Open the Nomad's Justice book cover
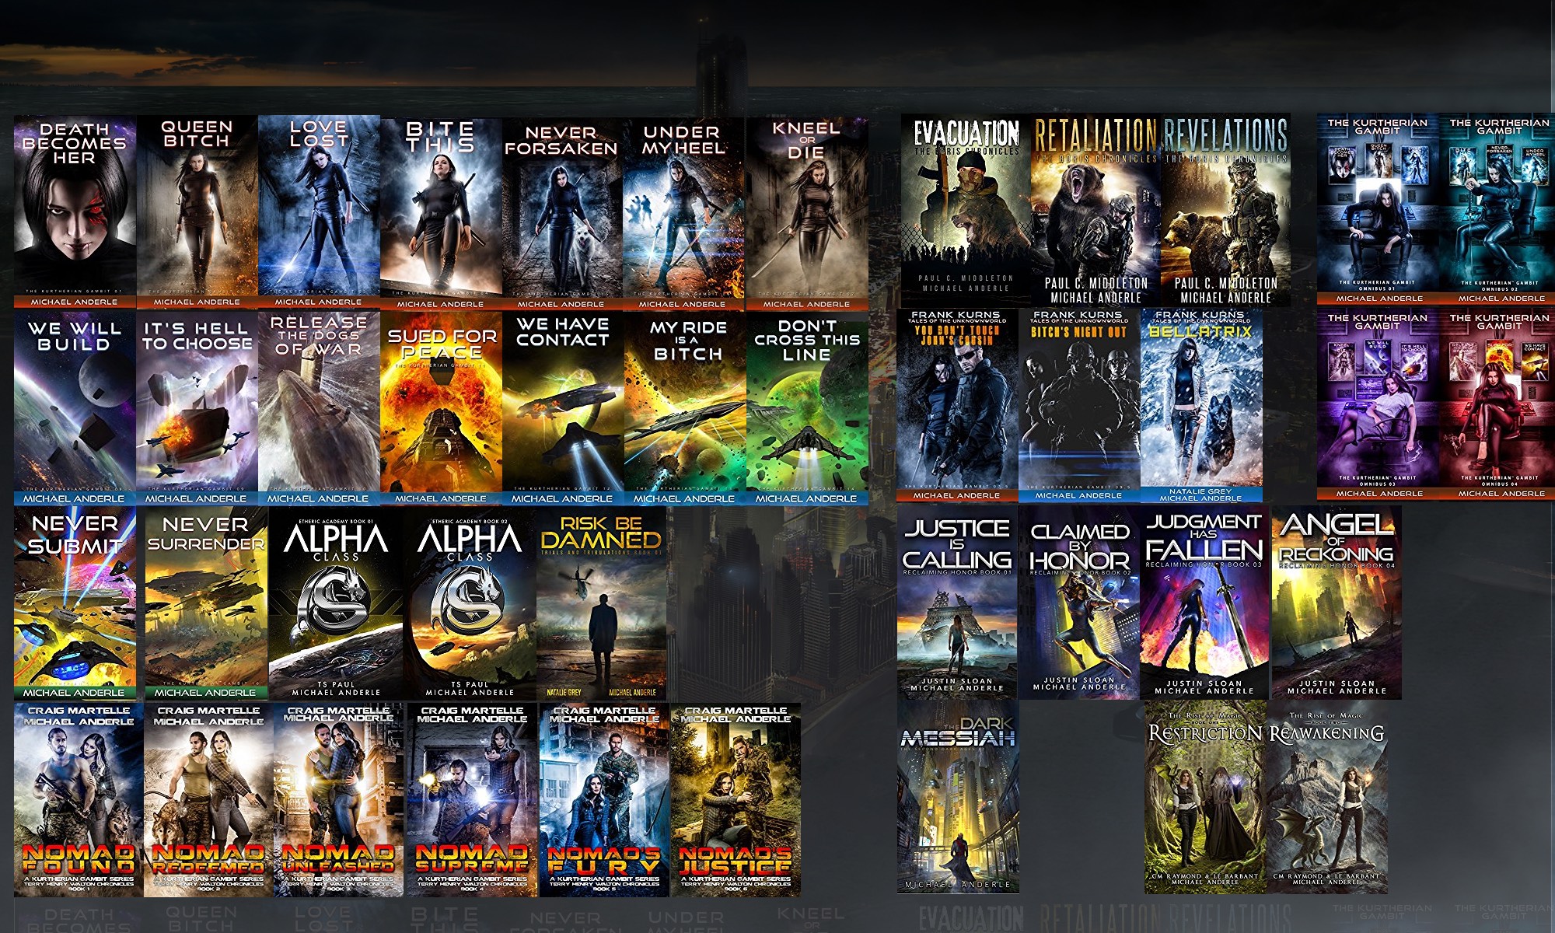 pyautogui.click(x=735, y=799)
